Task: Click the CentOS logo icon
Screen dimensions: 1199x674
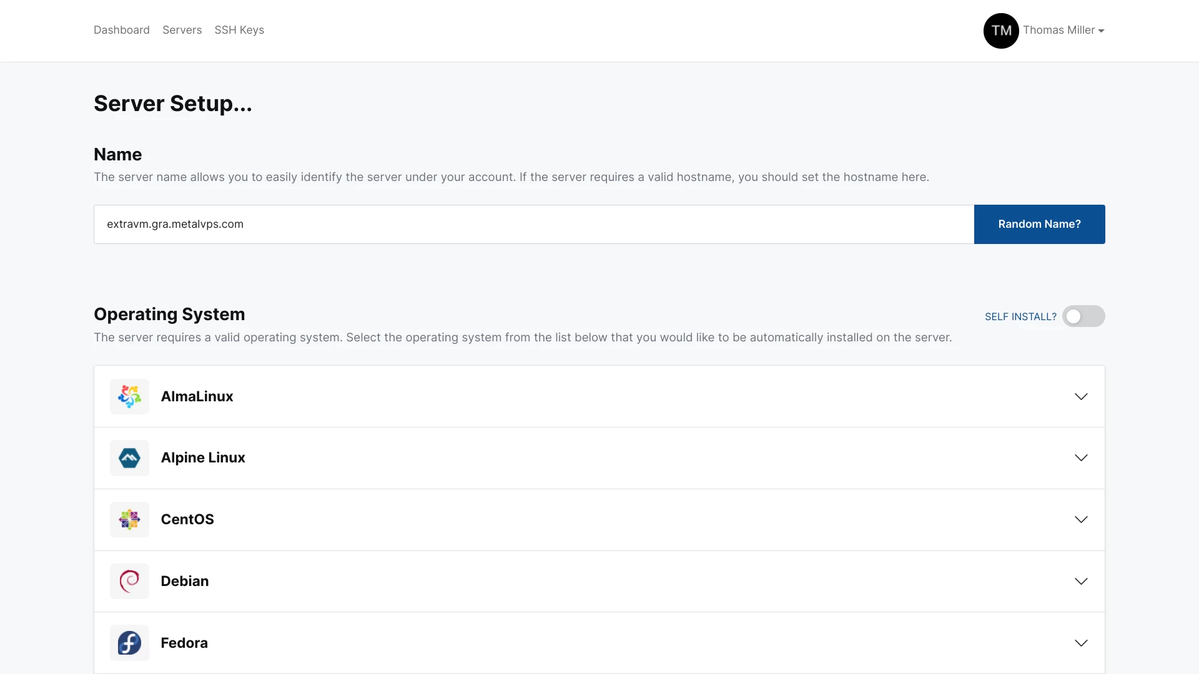Action: tap(129, 519)
